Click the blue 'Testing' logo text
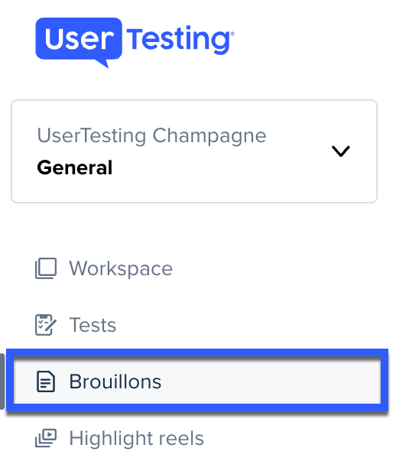Viewport: 396px width, 474px height. (x=180, y=41)
